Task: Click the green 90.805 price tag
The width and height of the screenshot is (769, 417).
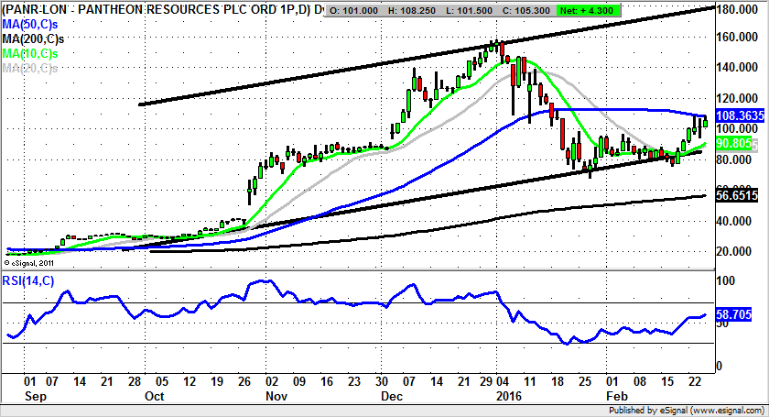Action: point(734,144)
